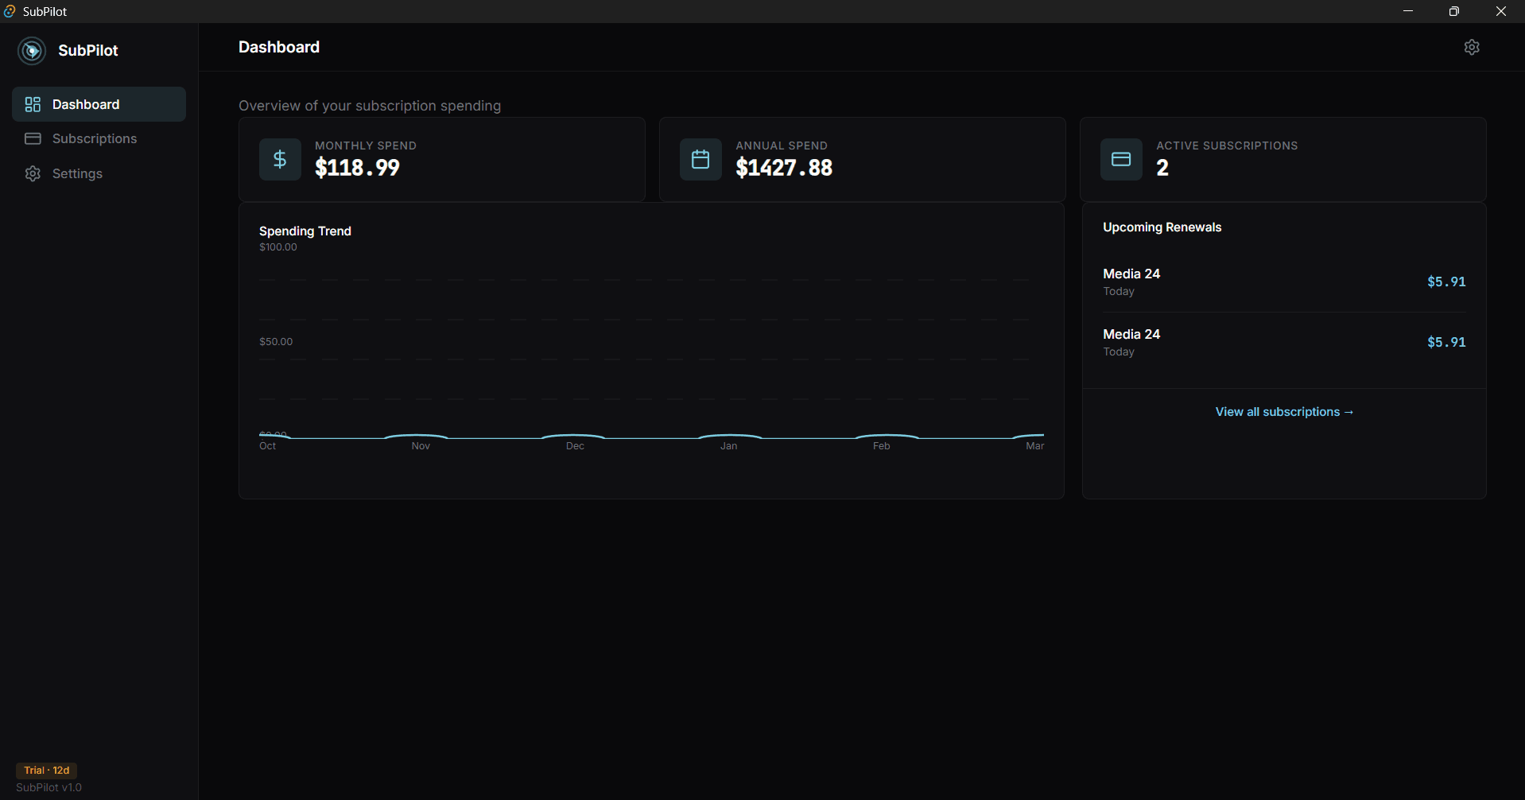Click the card icon on Active Subscriptions

[x=1120, y=159]
